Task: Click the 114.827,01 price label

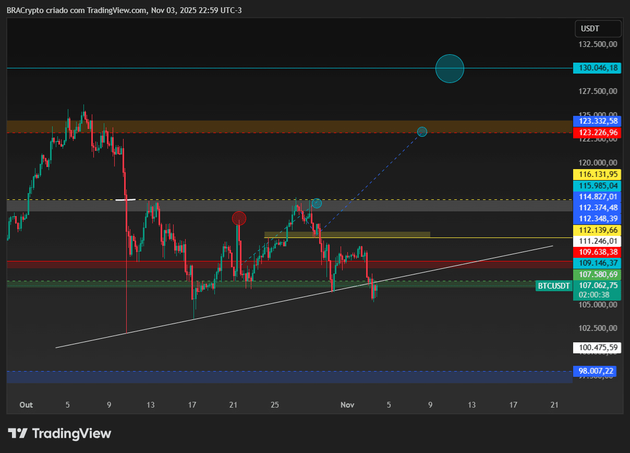Action: tap(597, 196)
